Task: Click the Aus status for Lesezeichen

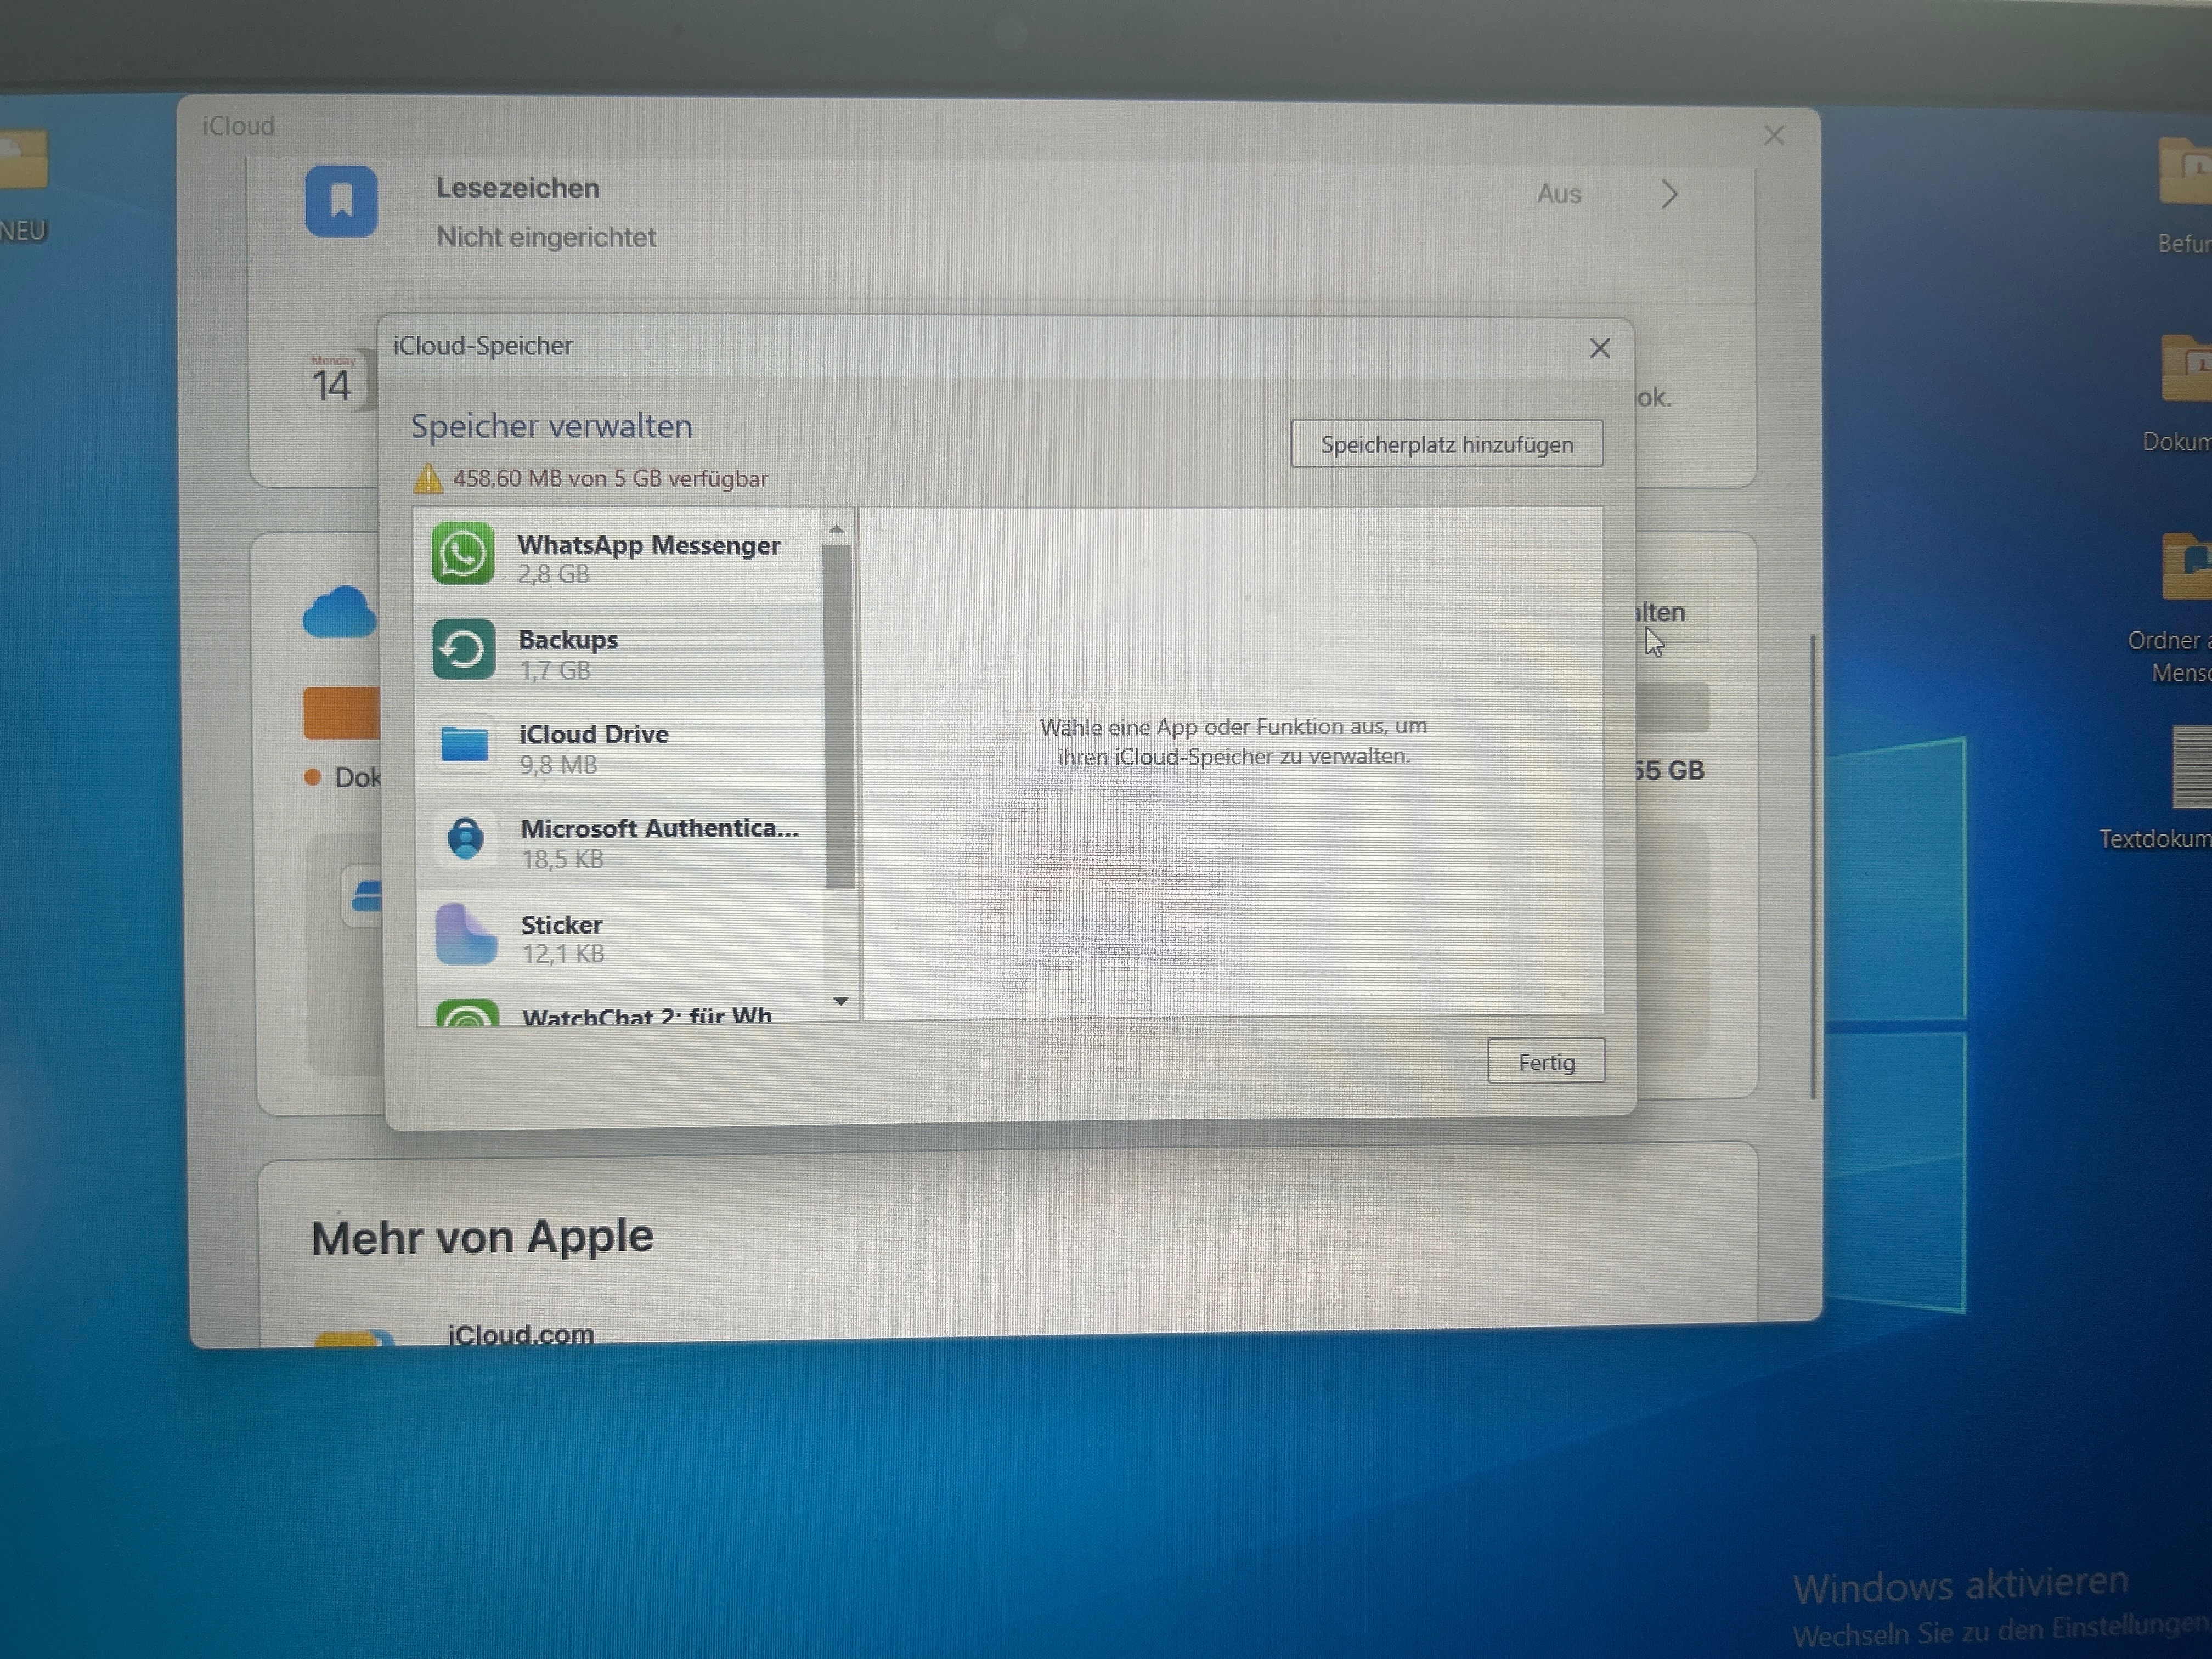Action: click(1558, 194)
